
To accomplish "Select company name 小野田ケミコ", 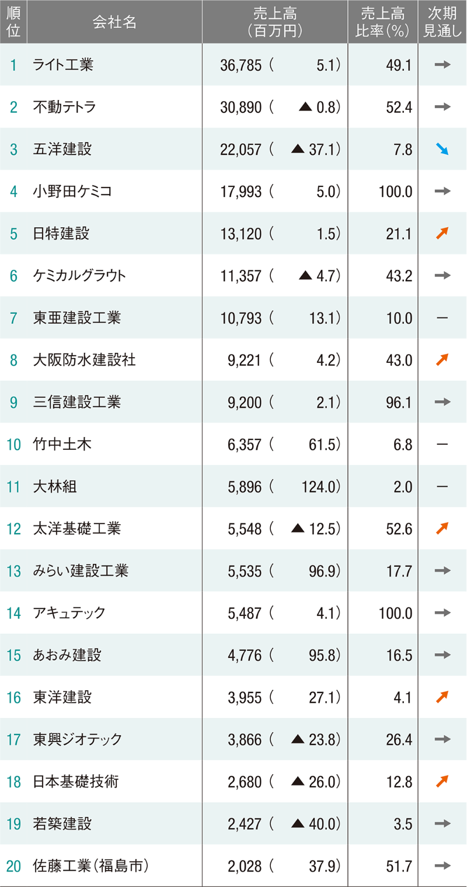I will tap(72, 191).
